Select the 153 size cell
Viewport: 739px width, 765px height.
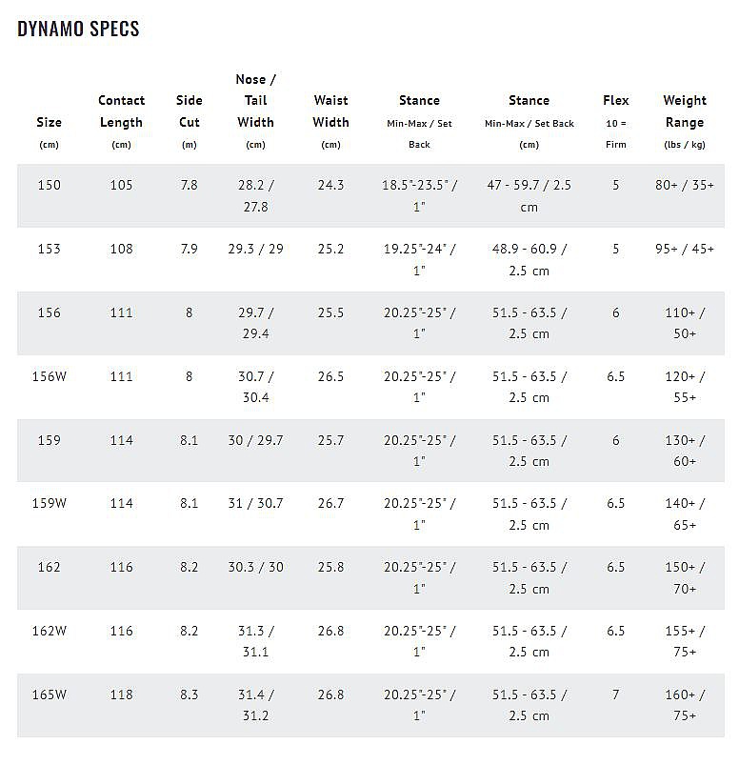click(50, 249)
